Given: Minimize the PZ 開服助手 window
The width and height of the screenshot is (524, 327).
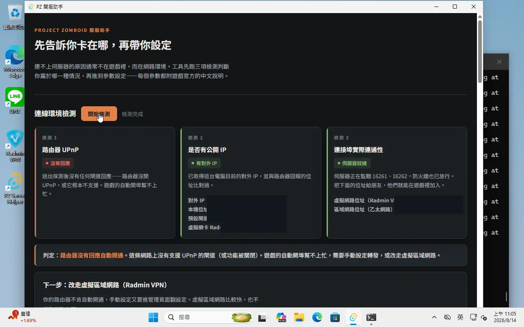Looking at the screenshot, I should pyautogui.click(x=436, y=7).
